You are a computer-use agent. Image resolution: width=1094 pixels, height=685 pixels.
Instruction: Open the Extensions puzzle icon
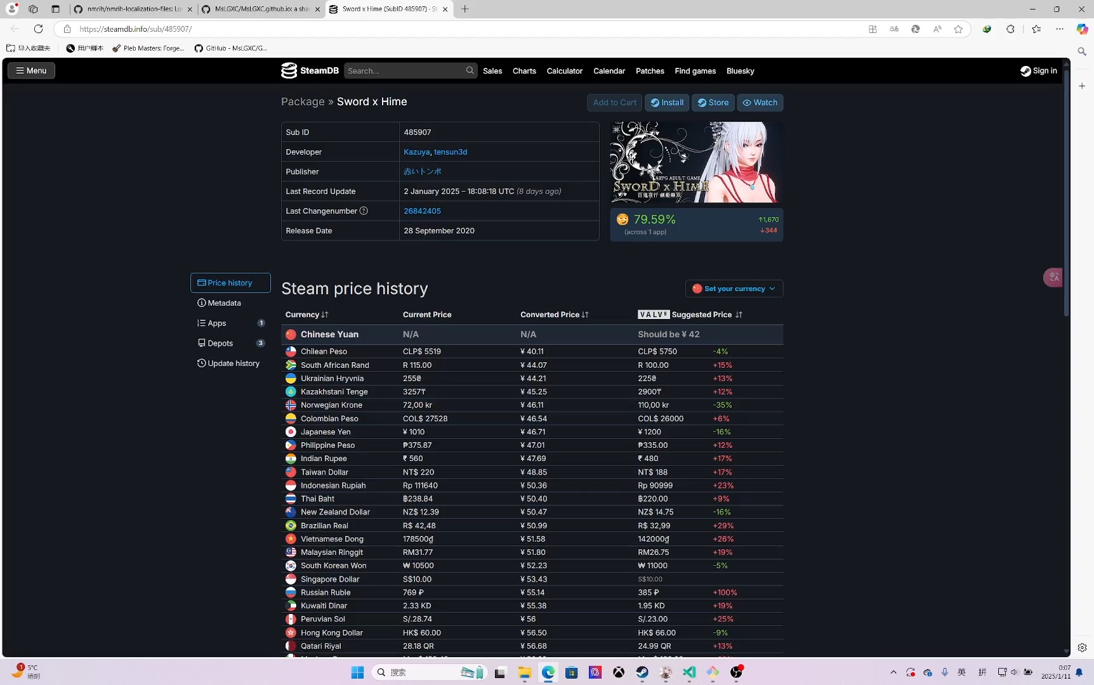pos(1010,29)
